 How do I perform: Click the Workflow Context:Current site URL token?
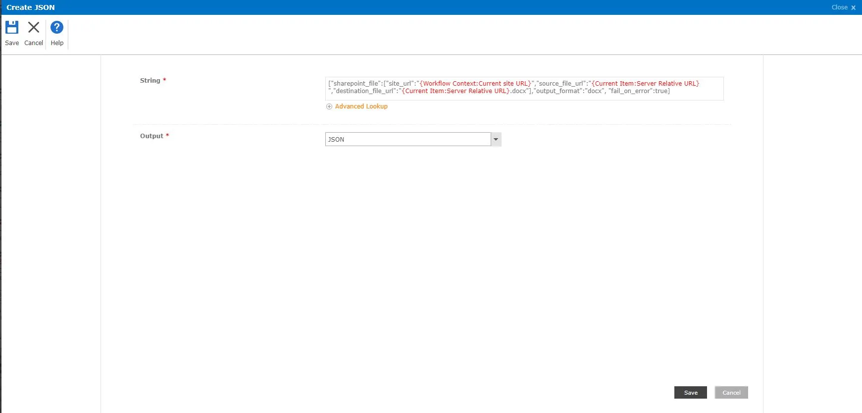[475, 84]
